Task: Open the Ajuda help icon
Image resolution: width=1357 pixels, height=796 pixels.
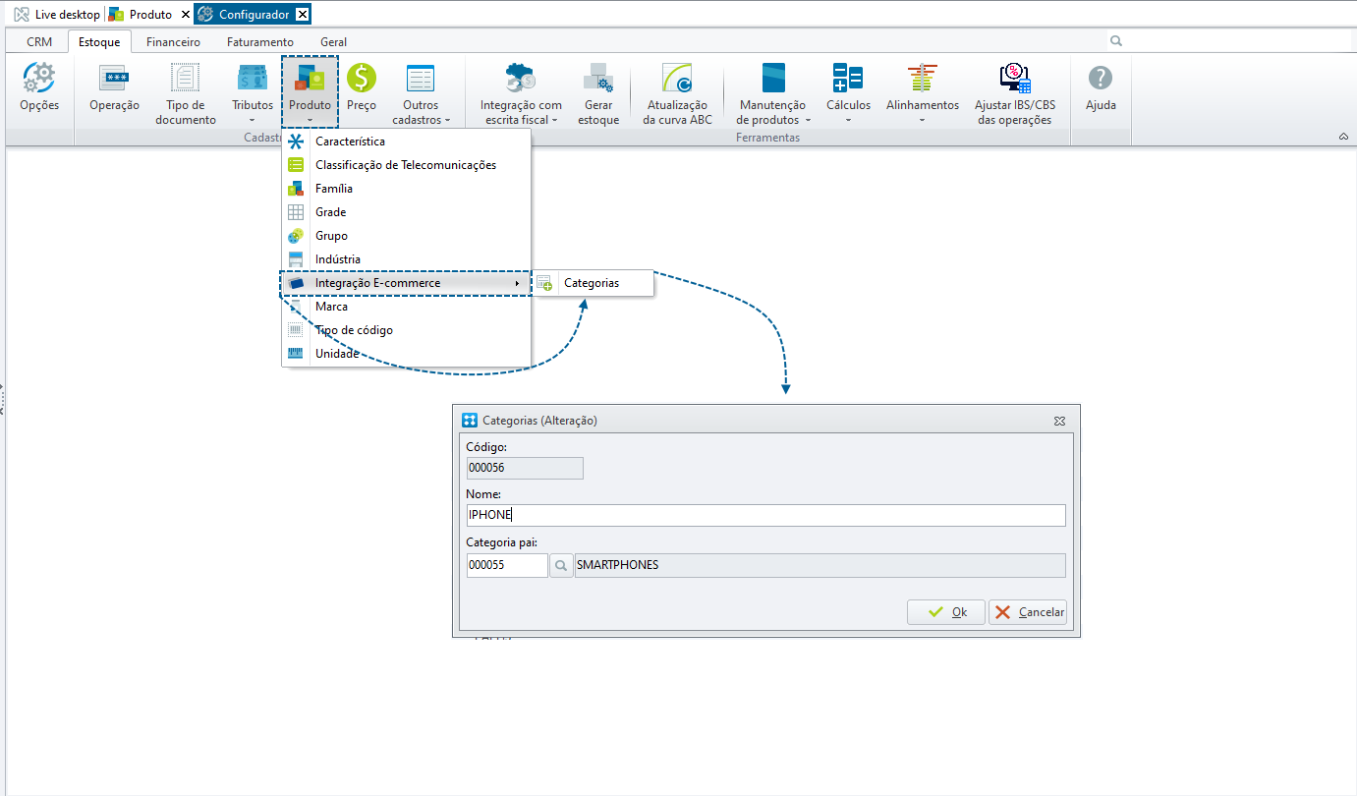Action: [x=1101, y=79]
